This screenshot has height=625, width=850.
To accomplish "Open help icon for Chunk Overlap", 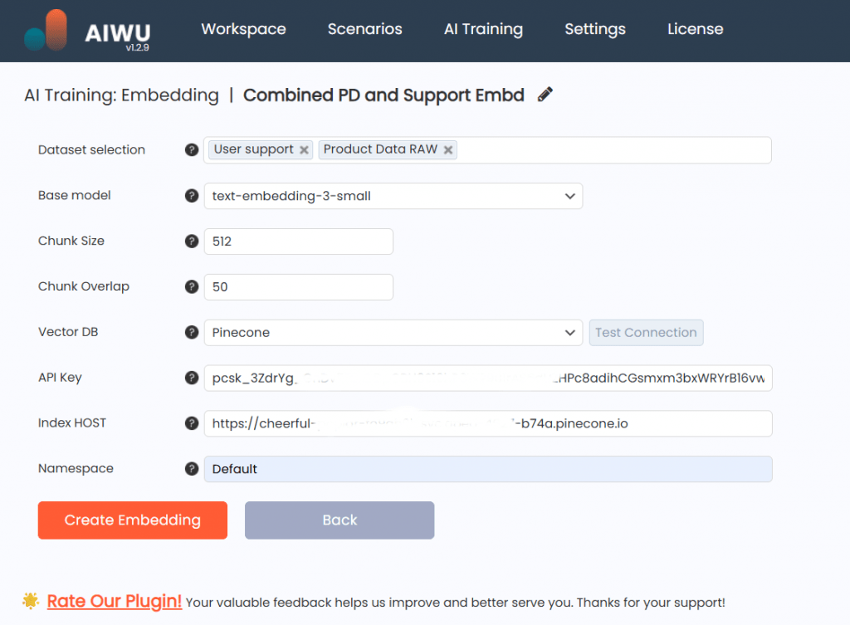I will [192, 286].
